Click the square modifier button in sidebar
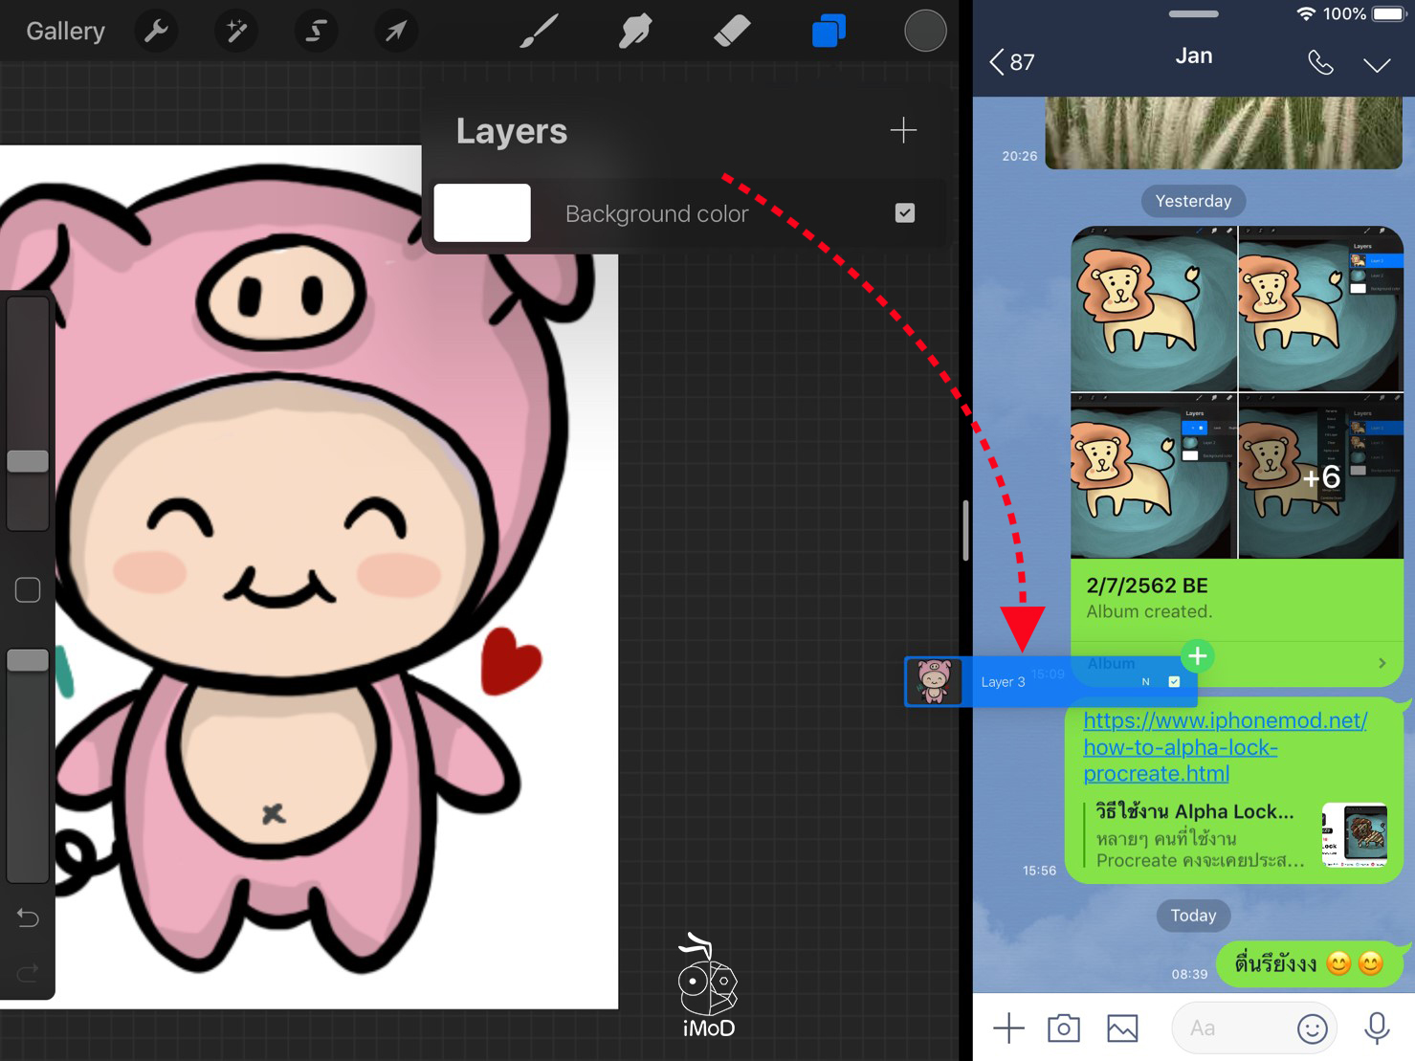This screenshot has width=1415, height=1061. (x=28, y=590)
